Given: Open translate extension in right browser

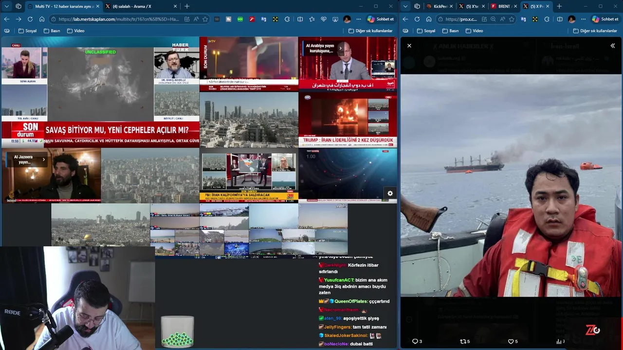Looking at the screenshot, I should tap(523, 19).
